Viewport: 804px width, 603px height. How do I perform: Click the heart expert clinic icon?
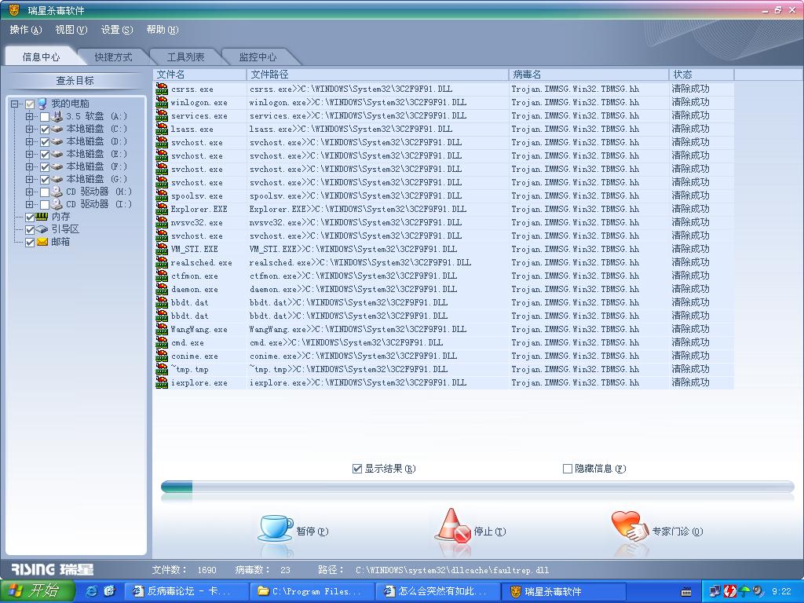[630, 526]
